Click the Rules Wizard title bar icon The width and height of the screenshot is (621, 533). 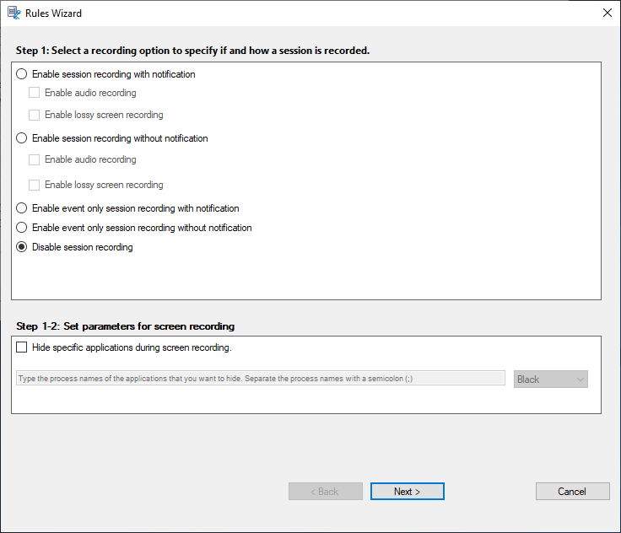[x=14, y=13]
